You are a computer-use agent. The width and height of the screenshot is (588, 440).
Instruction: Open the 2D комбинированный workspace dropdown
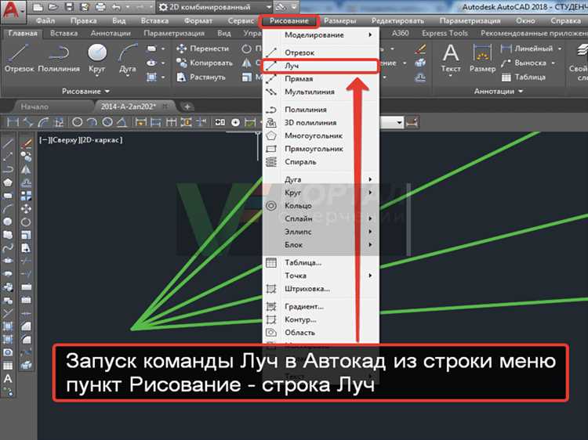(x=214, y=7)
